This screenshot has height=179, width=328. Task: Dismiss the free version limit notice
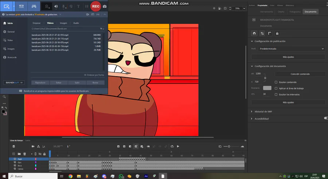60,15
